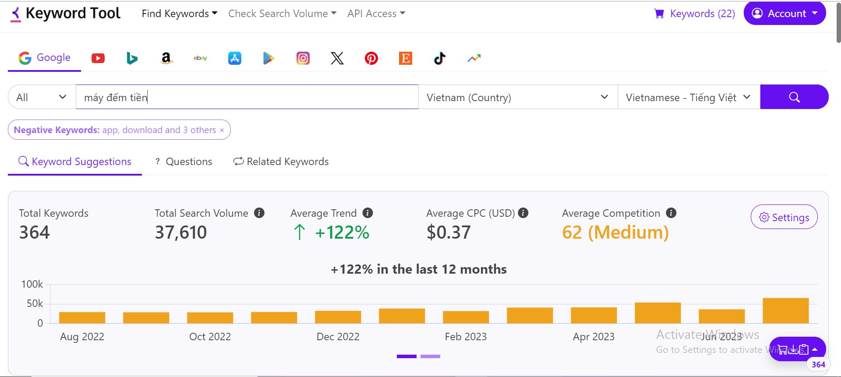Open the App Store keyword tab
The height and width of the screenshot is (377, 841).
coord(235,58)
